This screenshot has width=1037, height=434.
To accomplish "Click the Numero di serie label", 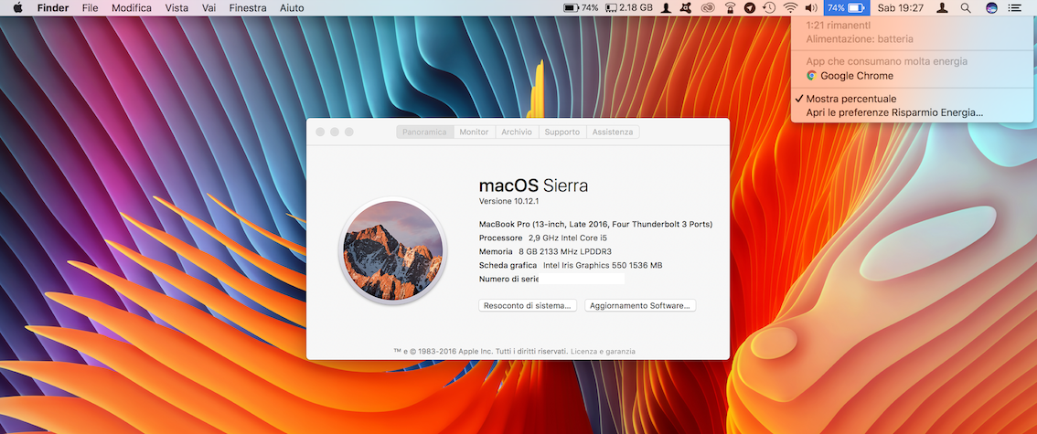I will 508,280.
